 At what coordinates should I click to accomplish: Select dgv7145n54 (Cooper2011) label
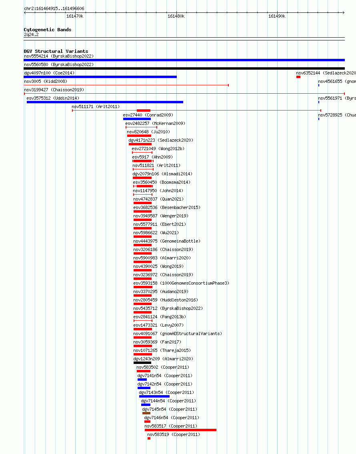point(170,409)
